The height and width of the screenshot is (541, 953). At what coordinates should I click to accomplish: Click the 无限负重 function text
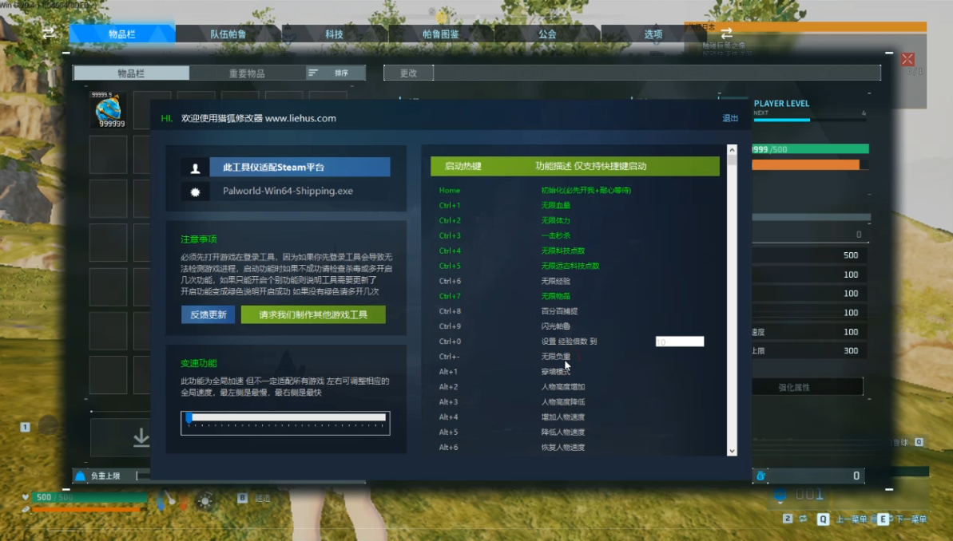pos(555,357)
